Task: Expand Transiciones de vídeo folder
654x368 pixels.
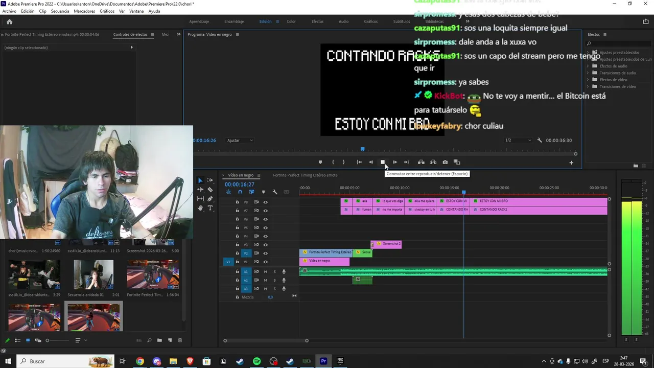Action: 588,86
